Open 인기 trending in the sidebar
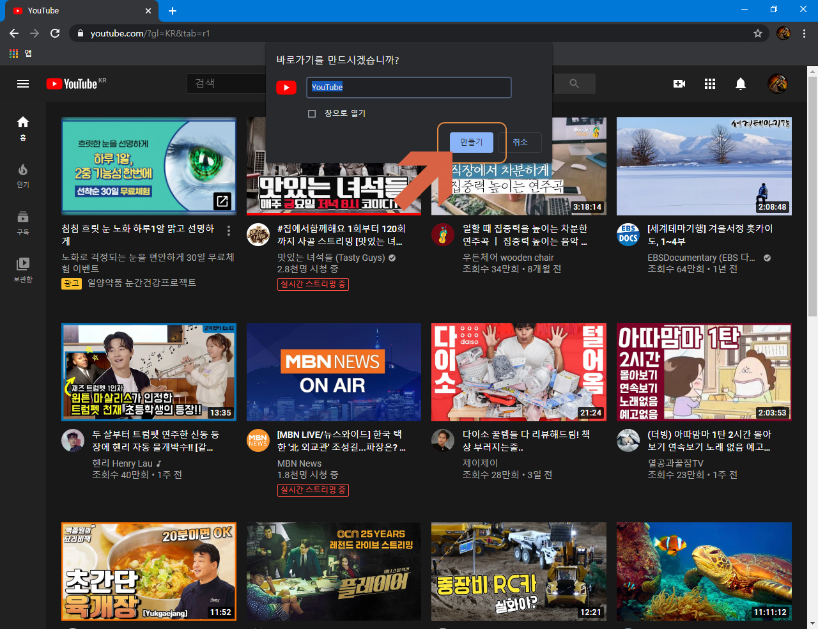818x629 pixels. 23,175
